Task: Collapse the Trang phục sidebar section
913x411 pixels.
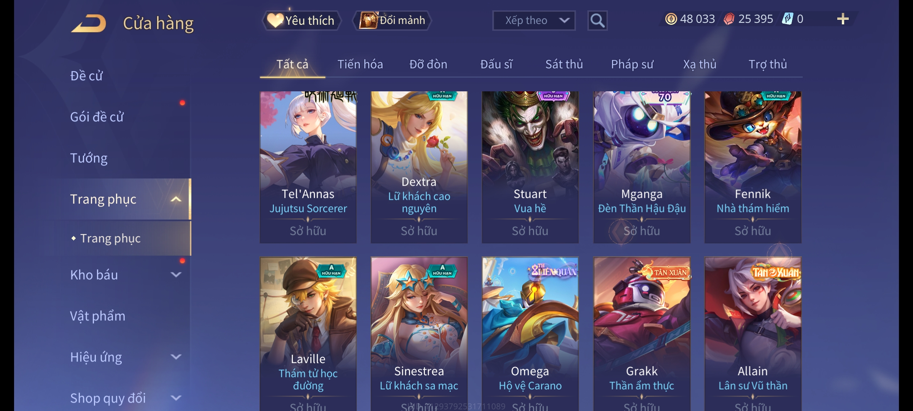Action: point(176,199)
